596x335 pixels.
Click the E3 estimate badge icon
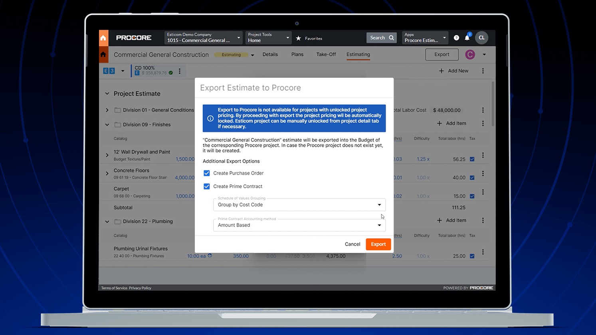point(109,71)
